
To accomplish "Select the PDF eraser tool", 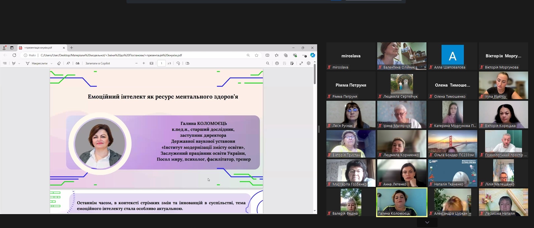I will [x=59, y=63].
